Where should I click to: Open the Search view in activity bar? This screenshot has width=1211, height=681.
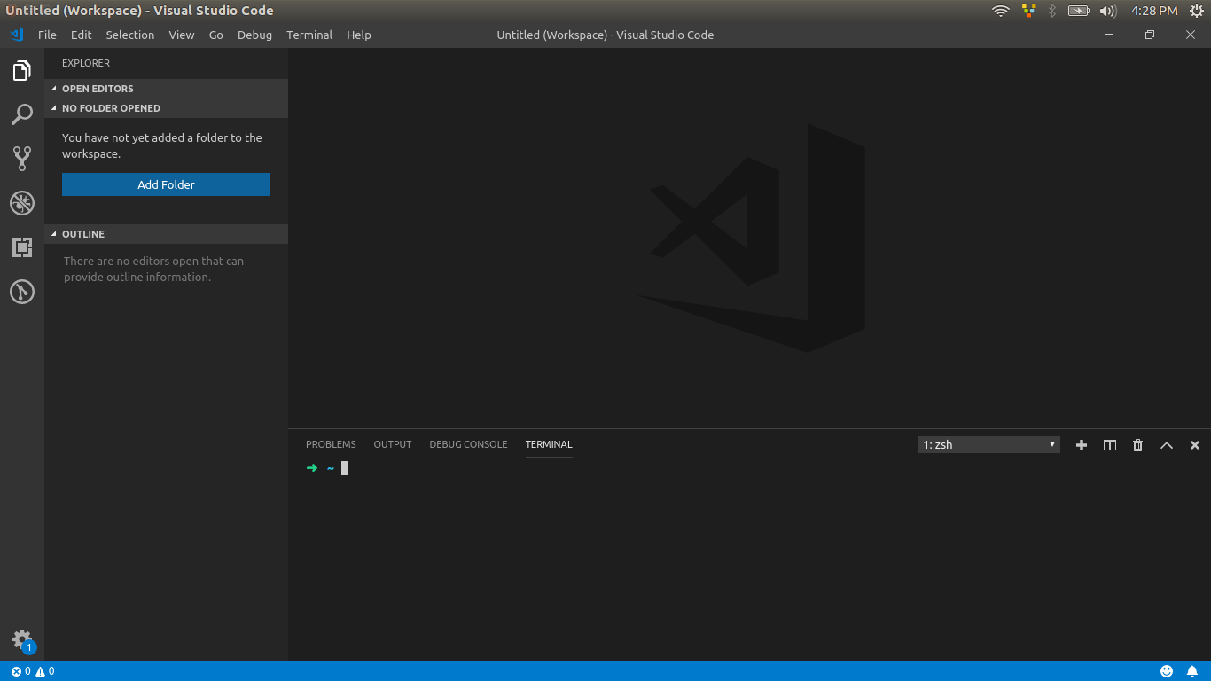[22, 114]
